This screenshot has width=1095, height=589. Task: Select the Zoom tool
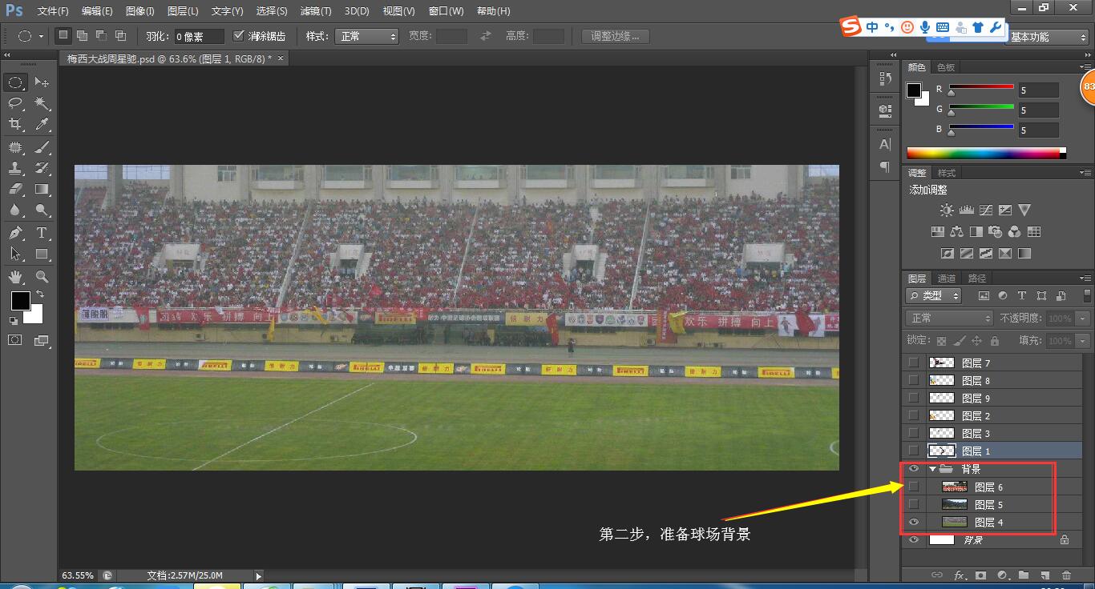42,277
